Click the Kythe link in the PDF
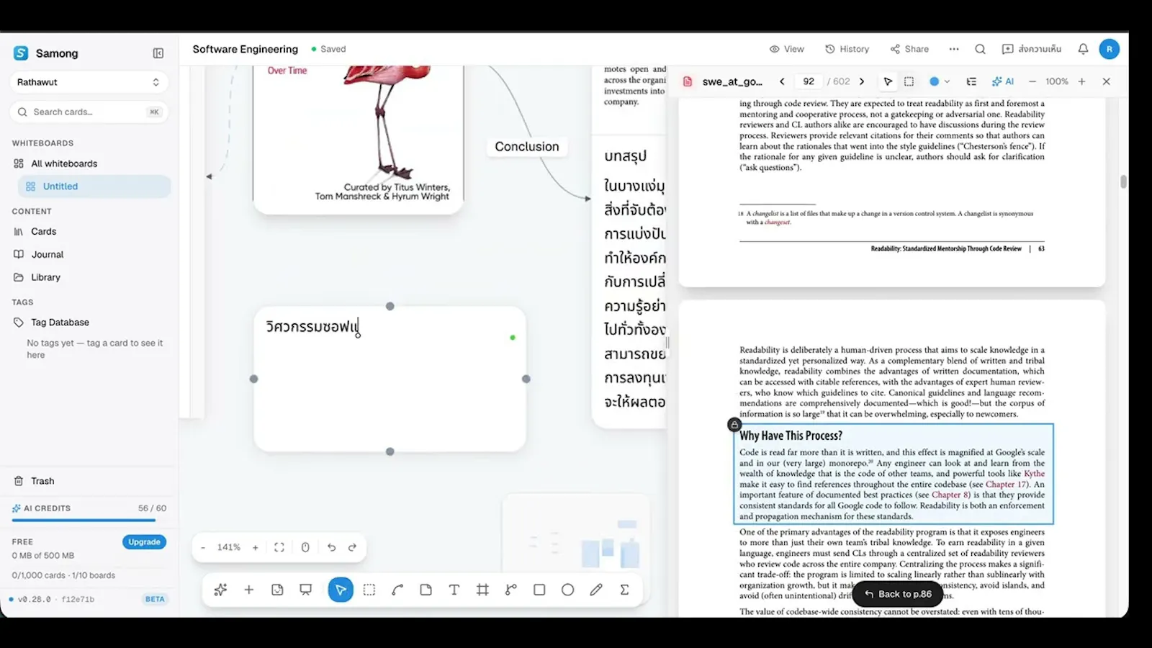The width and height of the screenshot is (1152, 648). tap(1034, 474)
